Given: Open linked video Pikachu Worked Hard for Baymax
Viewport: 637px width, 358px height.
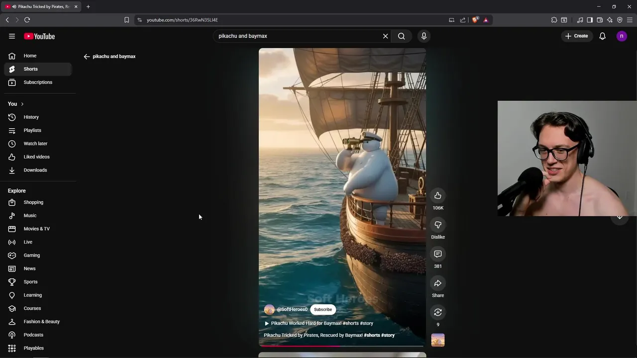Looking at the screenshot, I should pyautogui.click(x=318, y=323).
